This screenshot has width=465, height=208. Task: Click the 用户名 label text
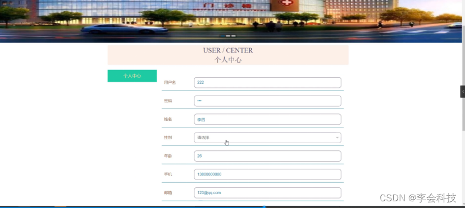coord(170,83)
